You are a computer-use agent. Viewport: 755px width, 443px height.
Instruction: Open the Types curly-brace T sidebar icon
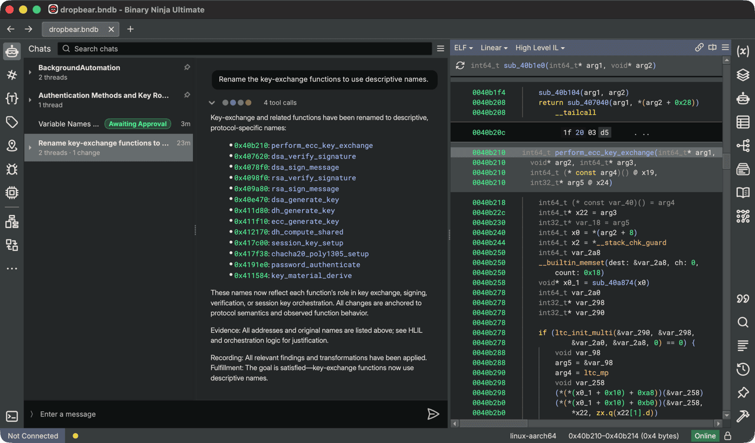click(12, 98)
